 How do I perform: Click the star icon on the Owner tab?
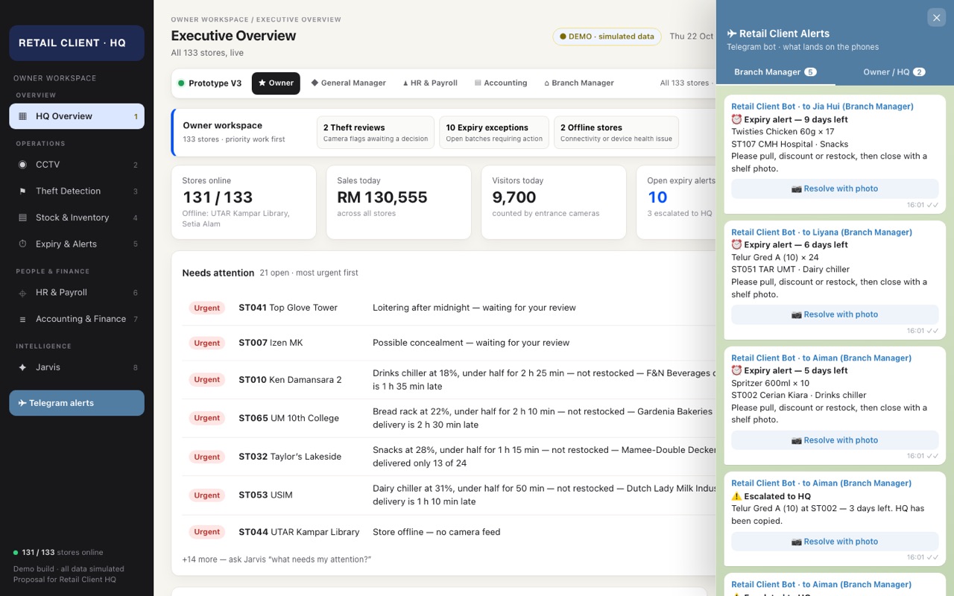(x=262, y=83)
